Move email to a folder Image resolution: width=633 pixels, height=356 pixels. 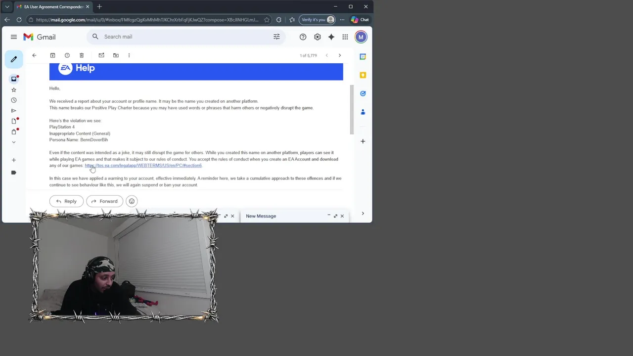click(116, 55)
